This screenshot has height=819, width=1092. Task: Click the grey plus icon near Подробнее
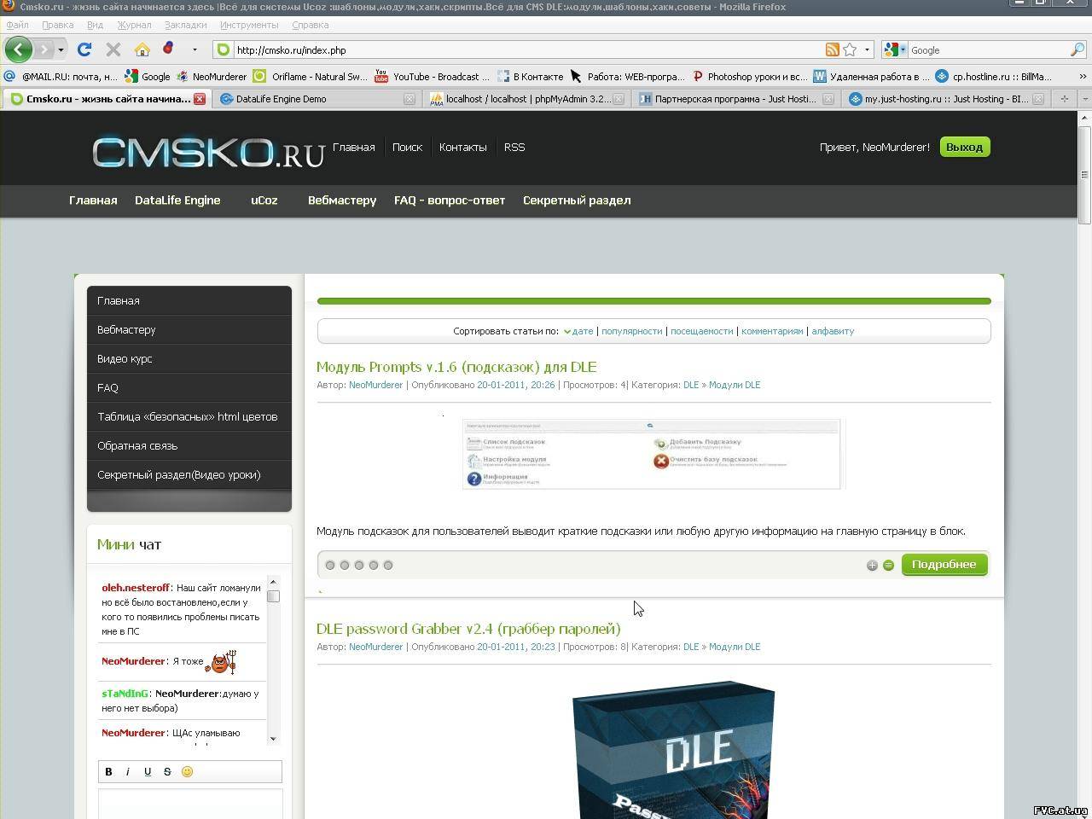872,565
